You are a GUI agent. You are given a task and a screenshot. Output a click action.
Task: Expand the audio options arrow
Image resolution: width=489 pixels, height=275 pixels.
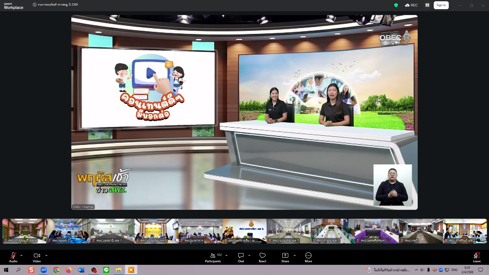pos(21,255)
